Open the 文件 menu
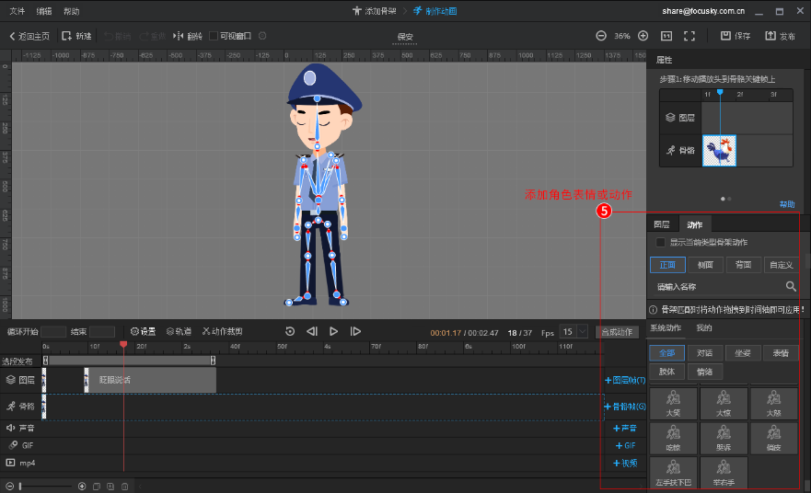Viewport: 811px width, 493px height. point(17,11)
